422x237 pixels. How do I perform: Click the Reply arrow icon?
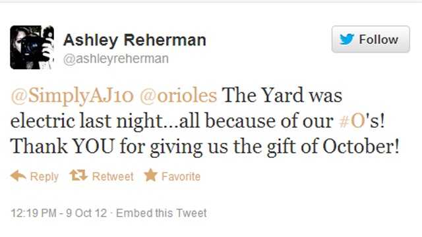(x=18, y=176)
